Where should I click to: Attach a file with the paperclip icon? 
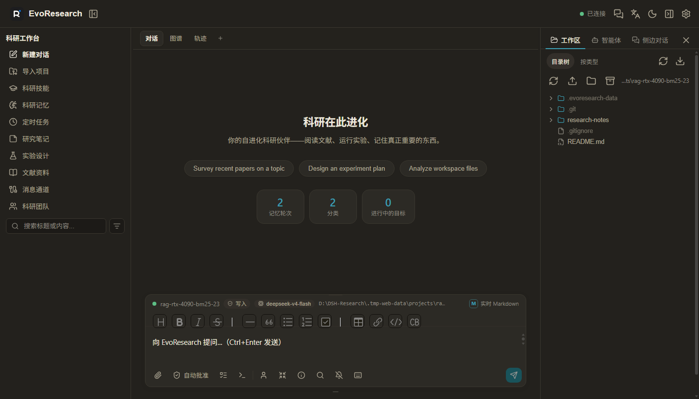[x=158, y=375]
